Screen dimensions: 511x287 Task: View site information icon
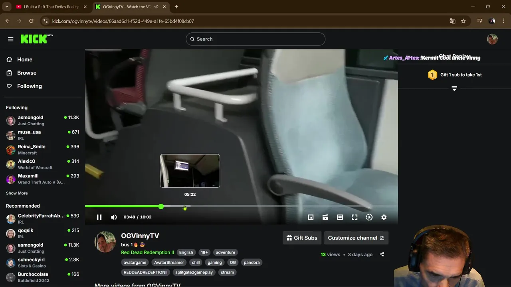(x=45, y=21)
